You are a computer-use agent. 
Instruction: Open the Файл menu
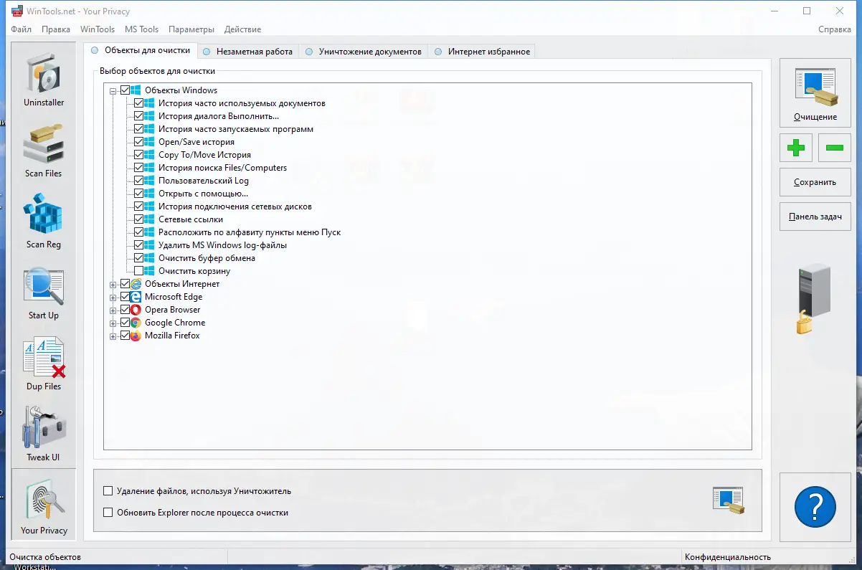[x=22, y=29]
